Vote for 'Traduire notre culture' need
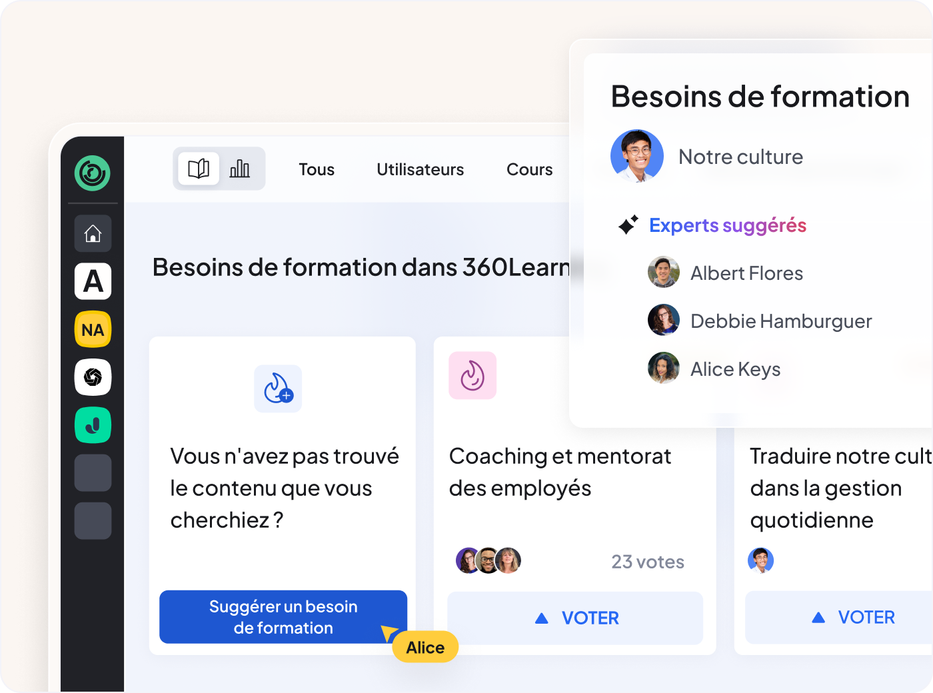 pyautogui.click(x=840, y=618)
